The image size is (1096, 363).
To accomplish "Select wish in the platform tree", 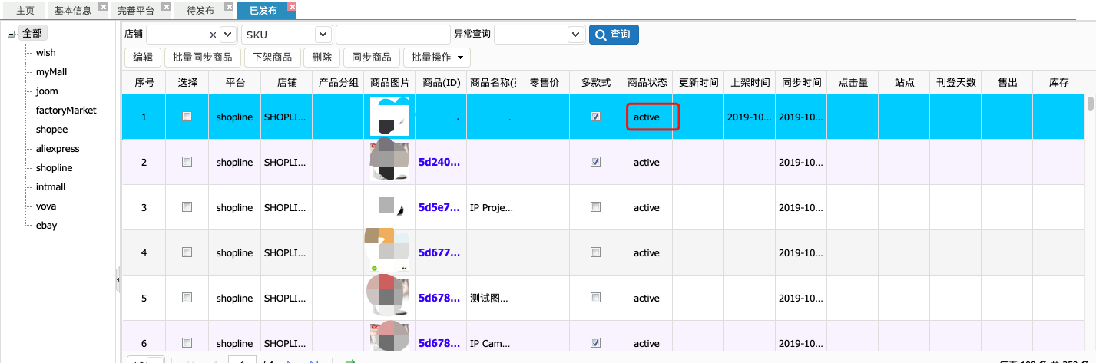I will [45, 53].
